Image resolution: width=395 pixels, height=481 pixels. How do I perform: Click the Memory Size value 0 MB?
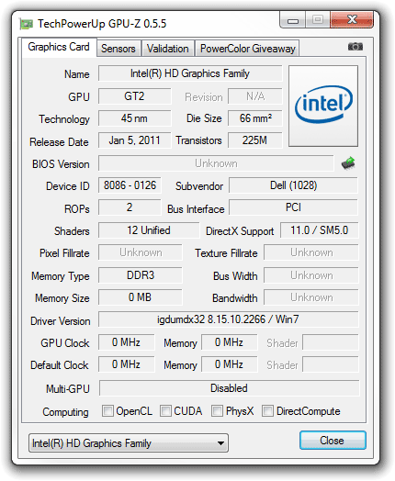(141, 297)
